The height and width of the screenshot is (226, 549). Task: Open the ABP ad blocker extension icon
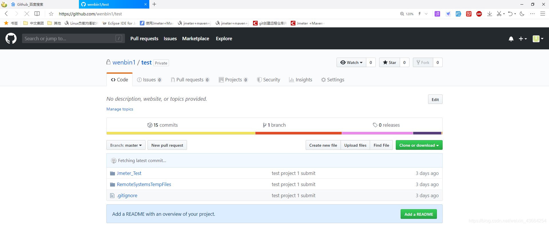coord(479,14)
